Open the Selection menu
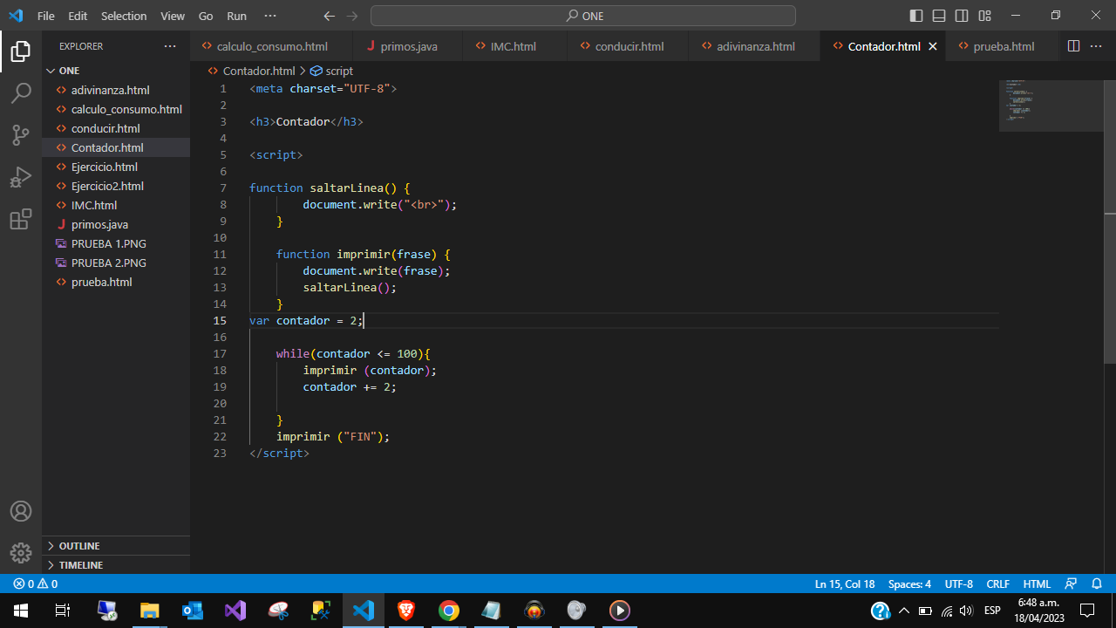The width and height of the screenshot is (1116, 628). (x=124, y=16)
